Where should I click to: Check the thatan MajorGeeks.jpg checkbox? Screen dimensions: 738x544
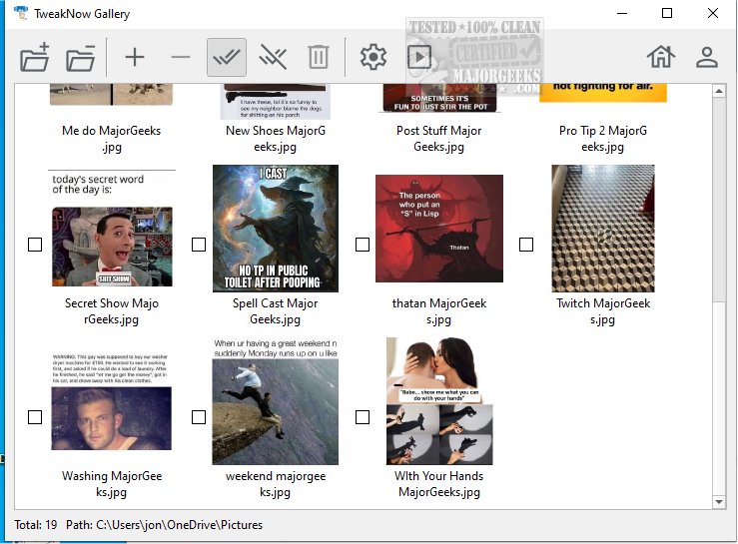pos(363,245)
